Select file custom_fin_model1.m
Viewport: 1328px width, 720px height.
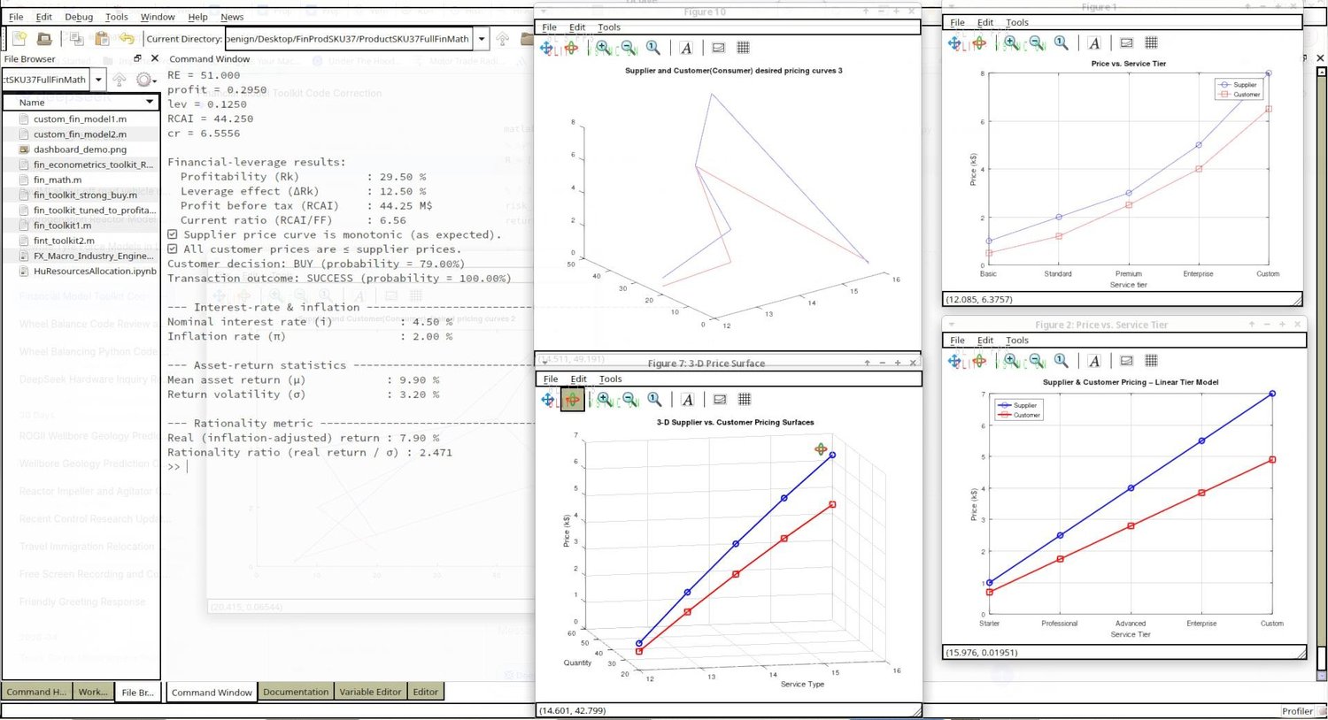click(80, 119)
